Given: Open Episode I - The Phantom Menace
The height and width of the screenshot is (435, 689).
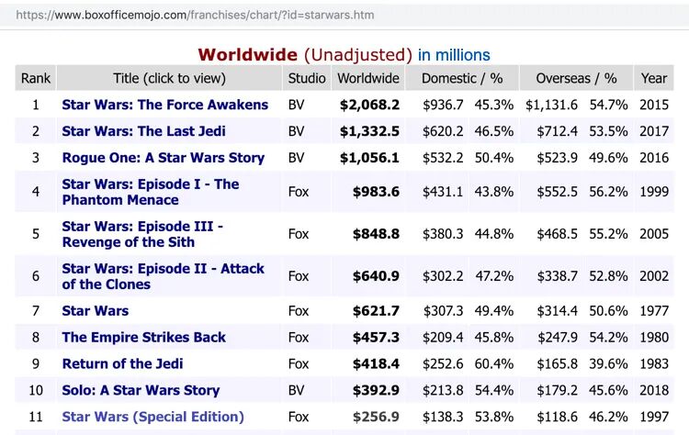Looking at the screenshot, I should (x=150, y=192).
